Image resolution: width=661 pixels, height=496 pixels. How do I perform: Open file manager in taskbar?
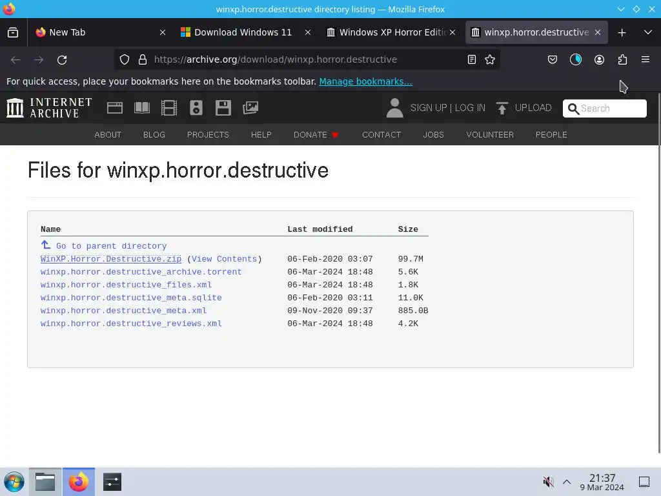point(45,482)
